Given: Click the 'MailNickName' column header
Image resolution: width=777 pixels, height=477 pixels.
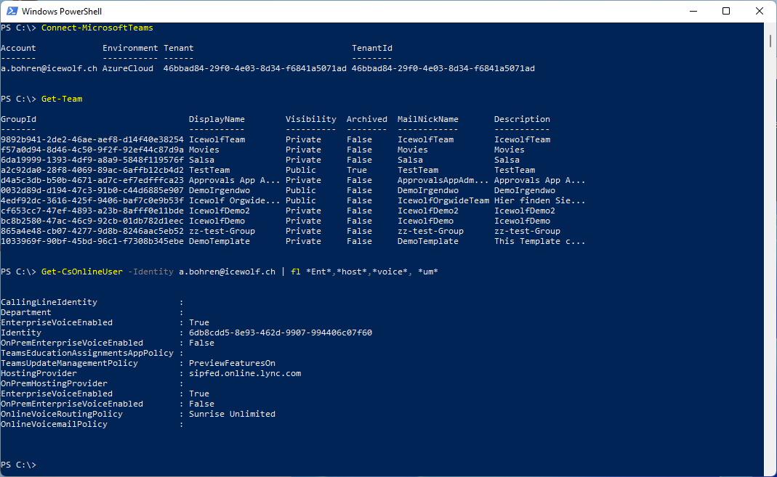Looking at the screenshot, I should tap(427, 119).
